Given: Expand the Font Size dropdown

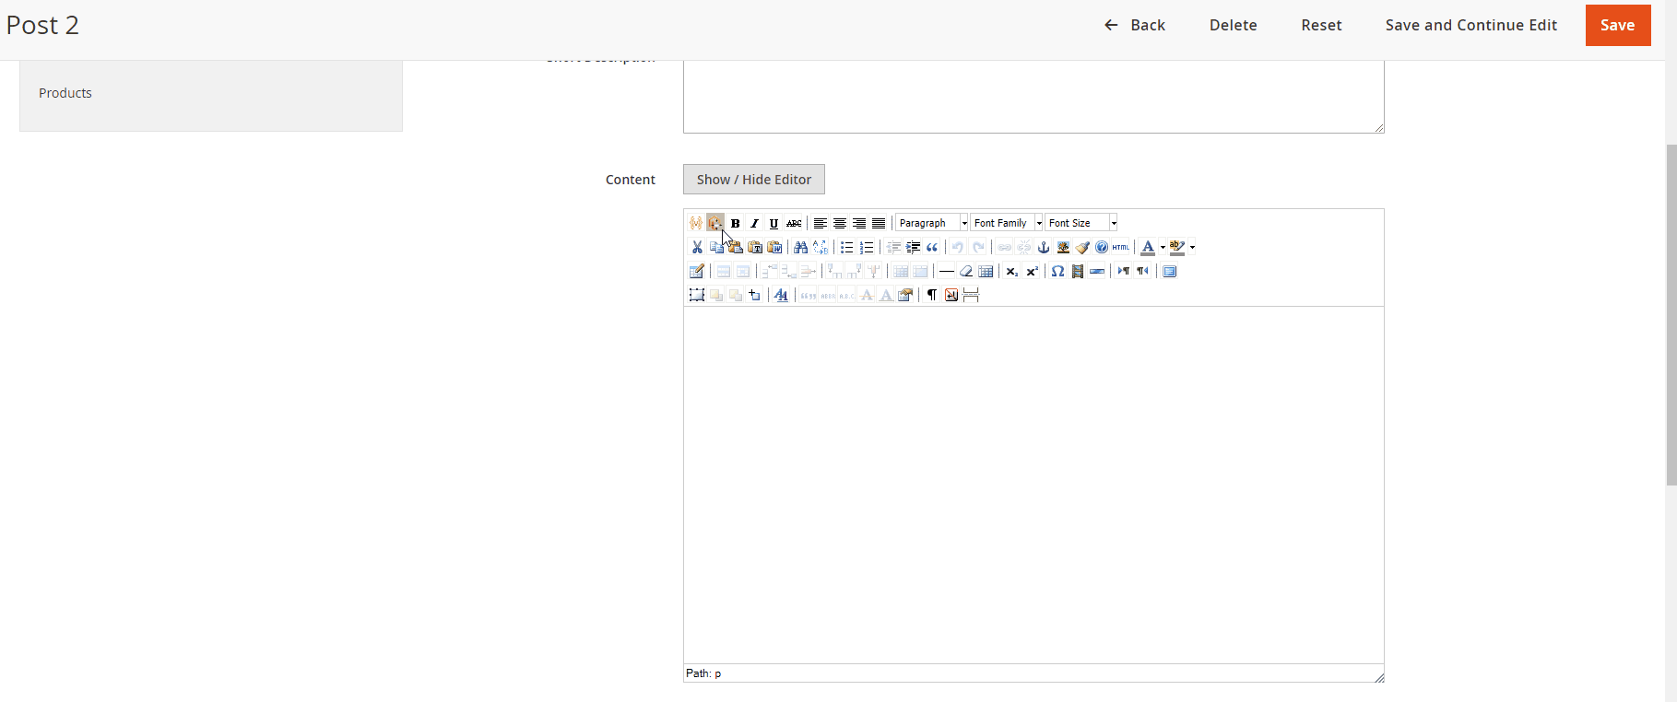Looking at the screenshot, I should point(1081,223).
